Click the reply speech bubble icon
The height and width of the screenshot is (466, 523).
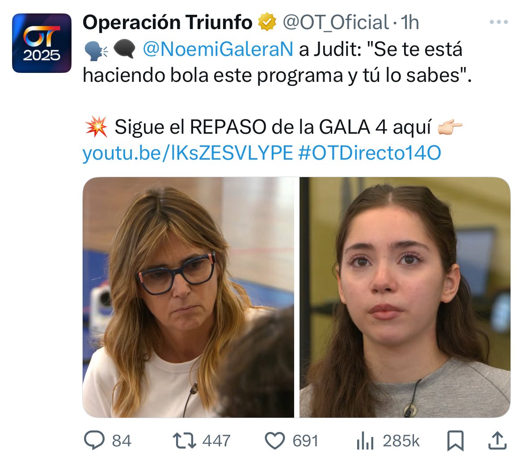pyautogui.click(x=94, y=441)
